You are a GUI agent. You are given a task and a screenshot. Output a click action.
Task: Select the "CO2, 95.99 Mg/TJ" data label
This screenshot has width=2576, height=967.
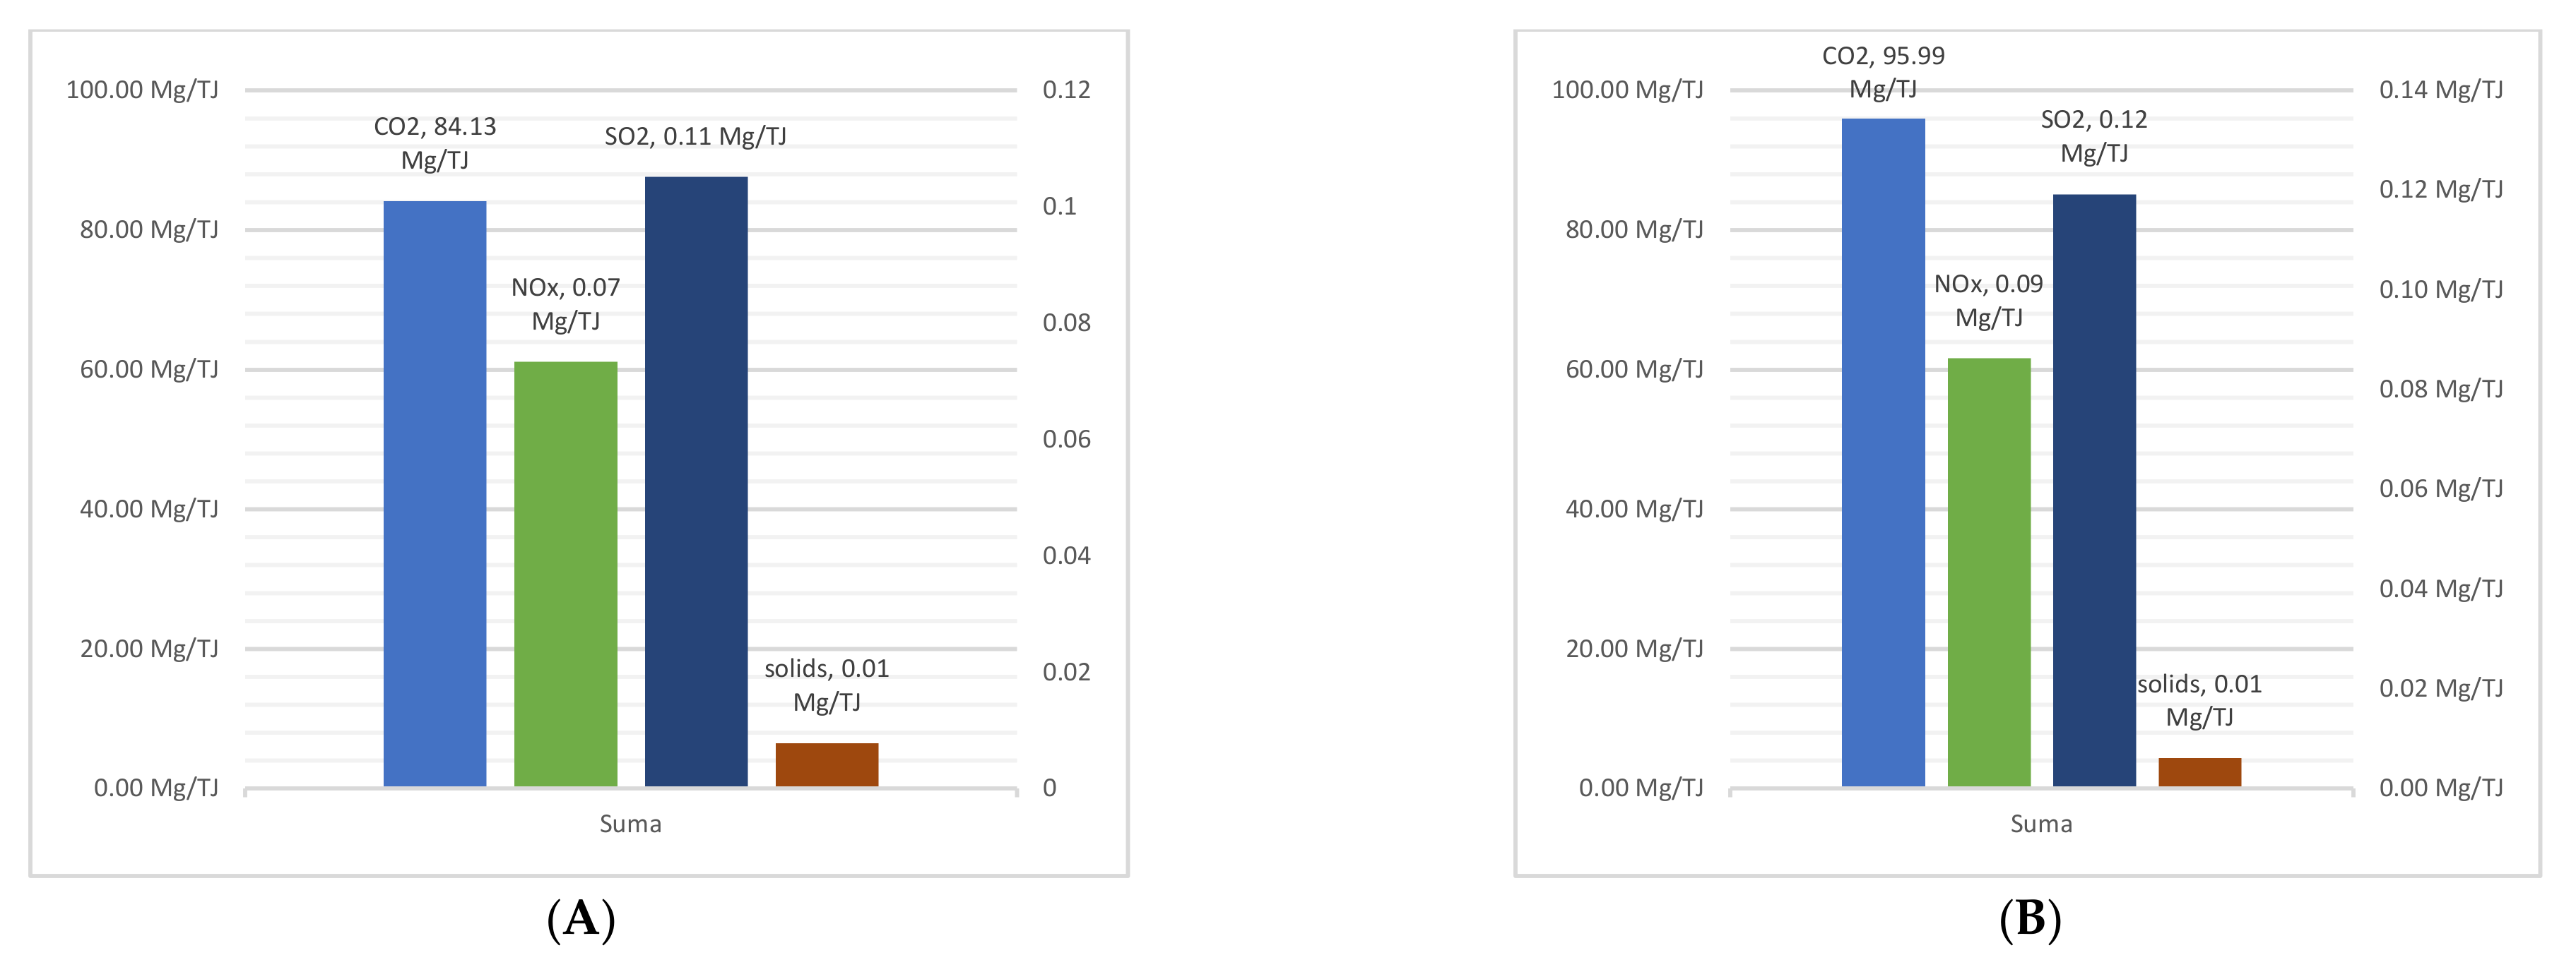coord(1882,72)
